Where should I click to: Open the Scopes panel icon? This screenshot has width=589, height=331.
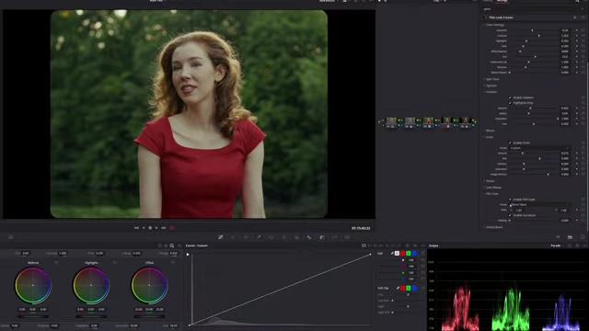(x=570, y=237)
